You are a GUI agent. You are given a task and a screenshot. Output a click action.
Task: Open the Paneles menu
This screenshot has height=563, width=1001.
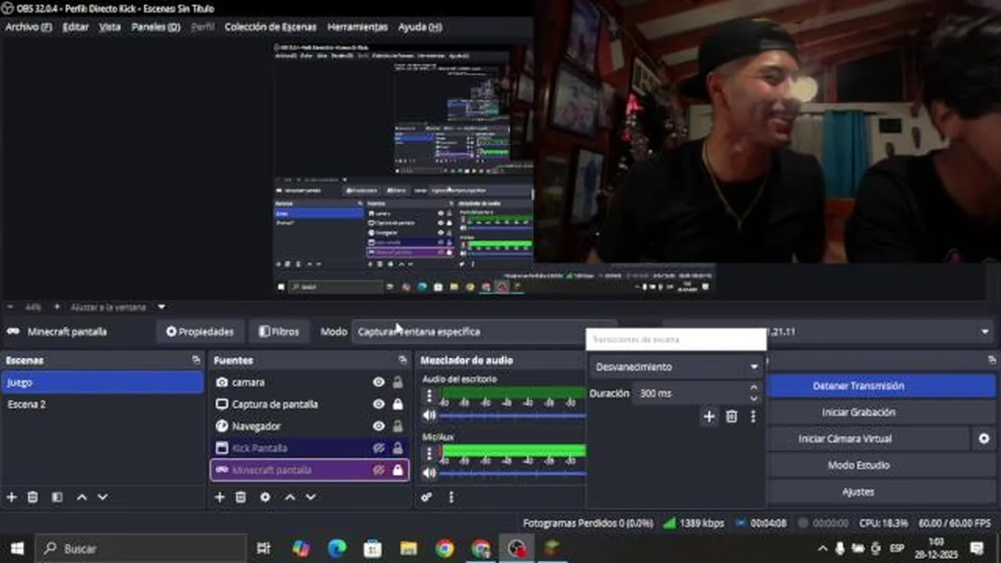coord(156,27)
